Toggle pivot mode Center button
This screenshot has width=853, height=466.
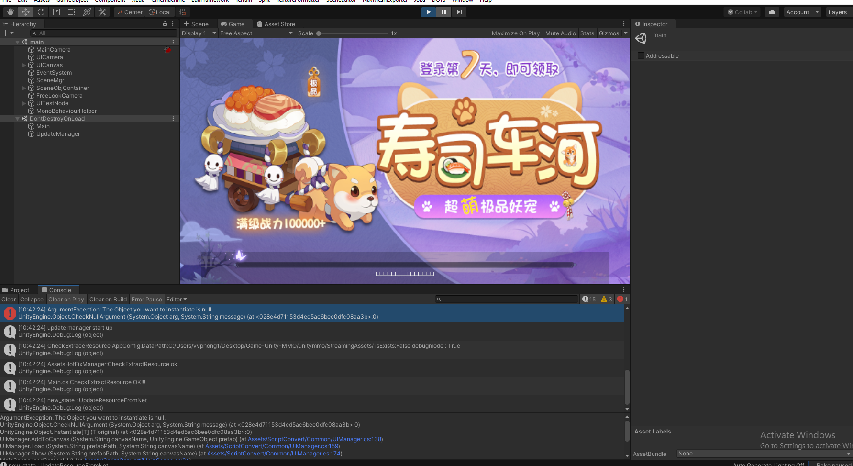(130, 12)
